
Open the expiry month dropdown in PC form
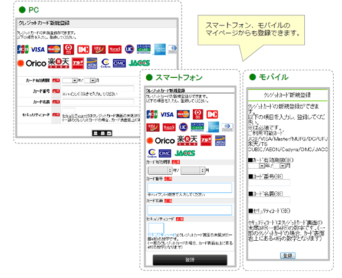click(90, 81)
